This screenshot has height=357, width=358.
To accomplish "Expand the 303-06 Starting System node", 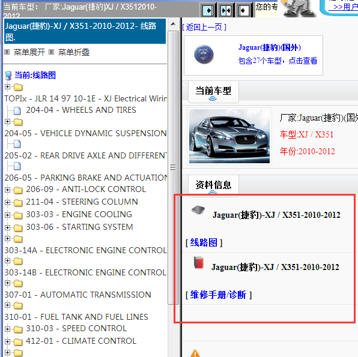I will click(7, 227).
